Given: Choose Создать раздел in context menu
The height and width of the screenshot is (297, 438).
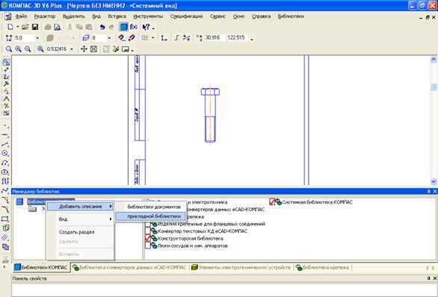Looking at the screenshot, I should [81, 232].
